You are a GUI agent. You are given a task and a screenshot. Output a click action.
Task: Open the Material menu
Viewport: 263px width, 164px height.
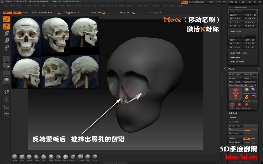click(x=79, y=6)
